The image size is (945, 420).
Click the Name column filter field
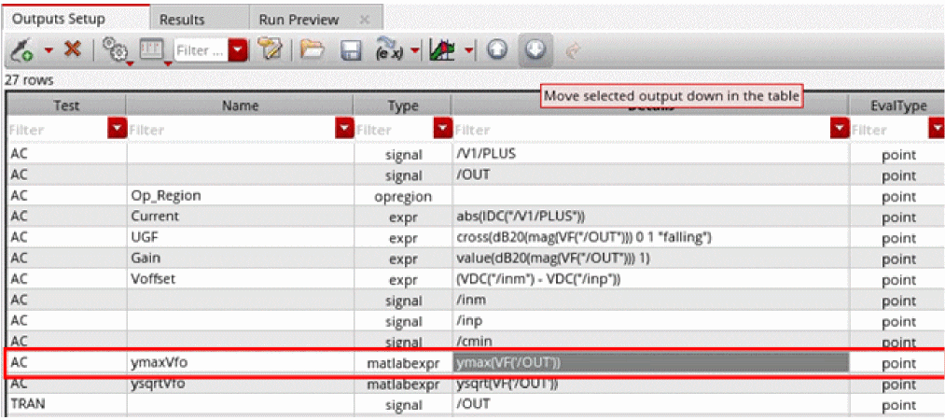point(231,130)
